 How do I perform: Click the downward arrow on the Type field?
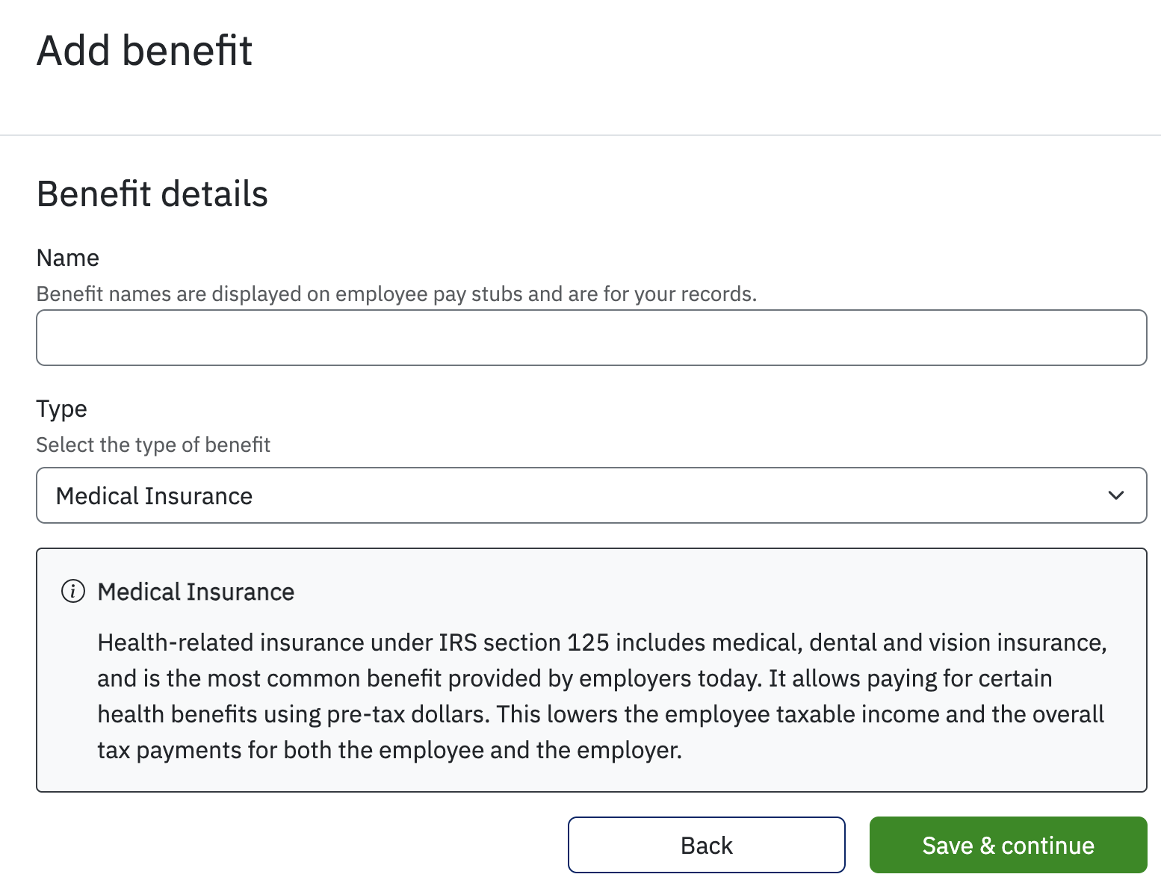1115,495
